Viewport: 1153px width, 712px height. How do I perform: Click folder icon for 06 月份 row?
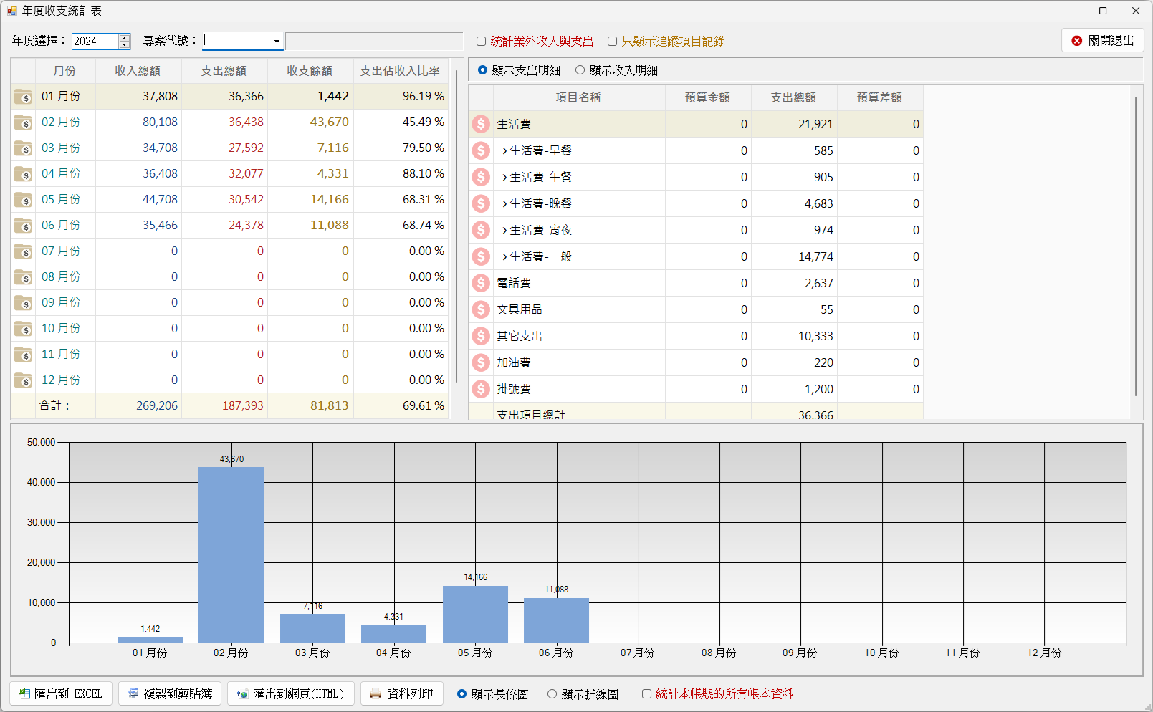[x=23, y=226]
